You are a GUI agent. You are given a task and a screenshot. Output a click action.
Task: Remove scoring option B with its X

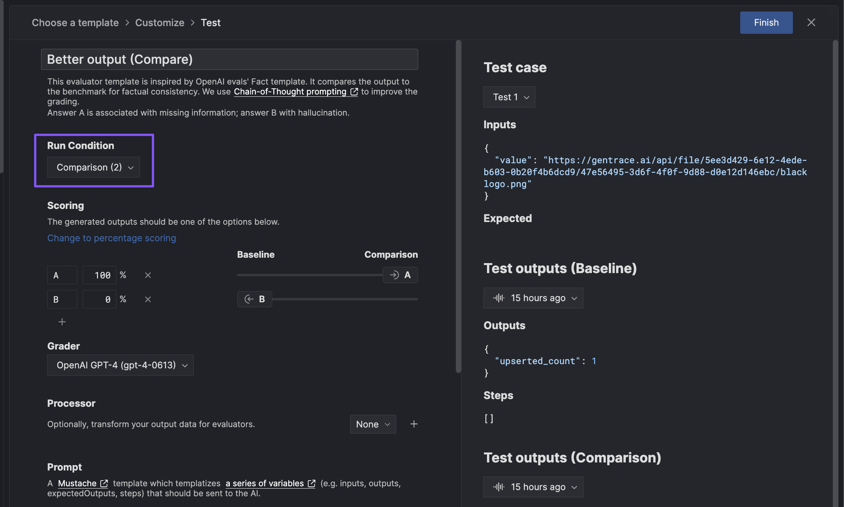(x=148, y=299)
